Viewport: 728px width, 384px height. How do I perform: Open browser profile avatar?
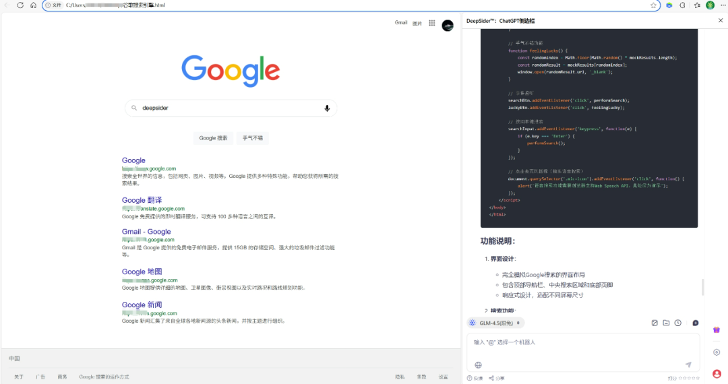(x=710, y=5)
